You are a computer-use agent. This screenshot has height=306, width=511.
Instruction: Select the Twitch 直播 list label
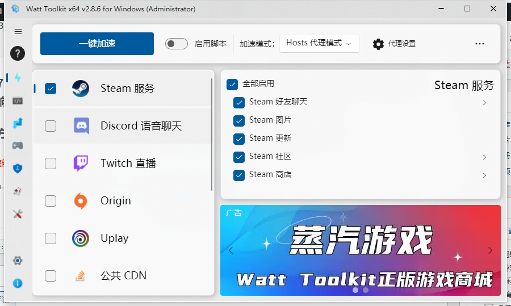click(128, 164)
